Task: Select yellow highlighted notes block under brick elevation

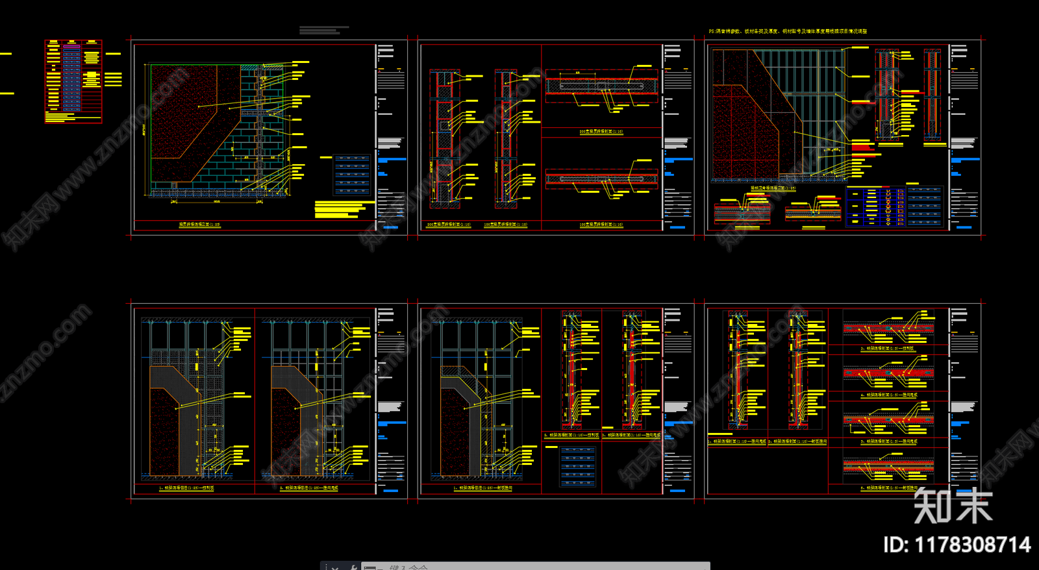Action: click(x=344, y=210)
